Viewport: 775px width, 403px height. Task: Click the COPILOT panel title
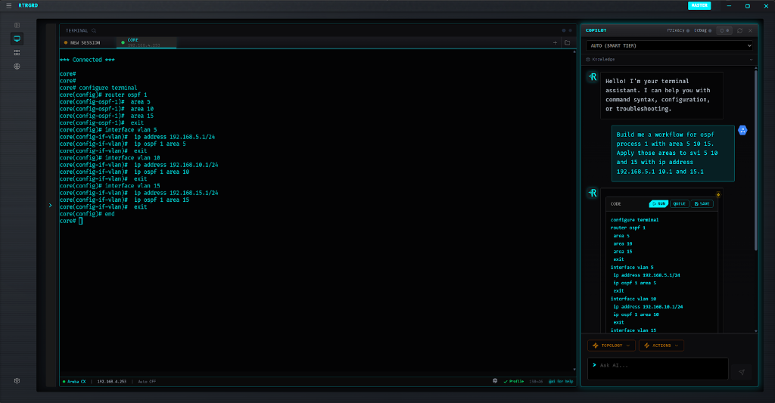point(596,30)
